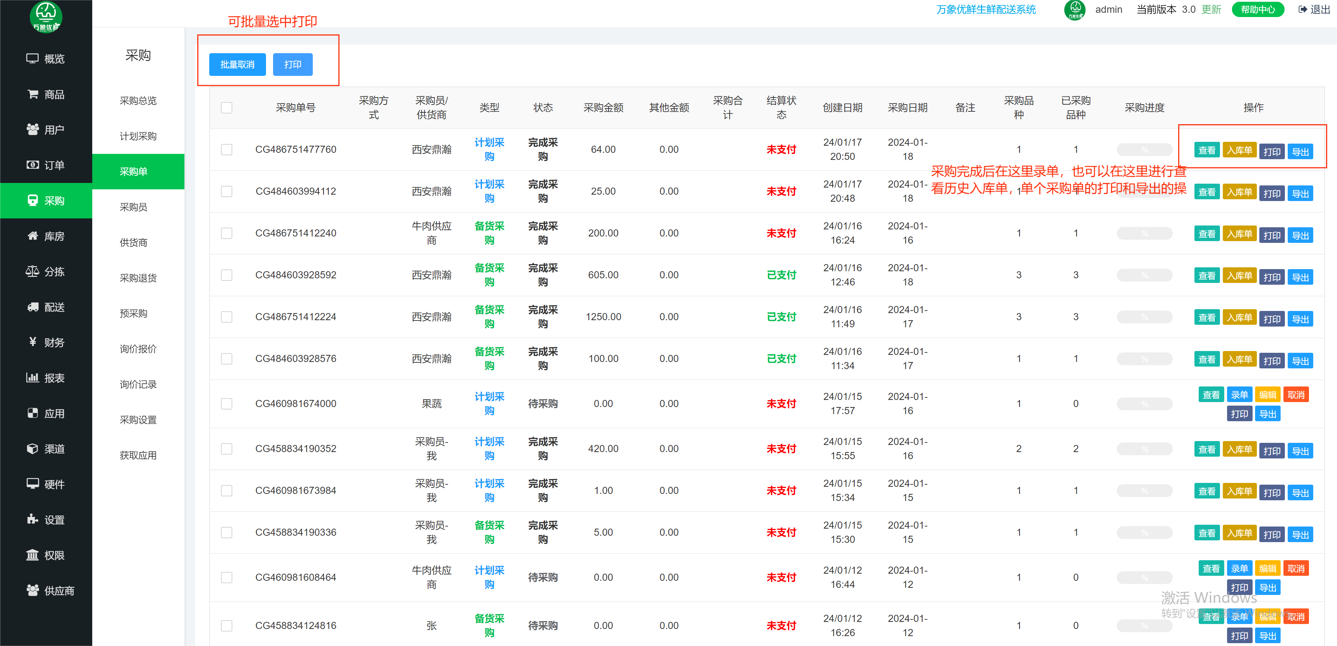Viewport: 1337px width, 646px height.
Task: Open 报表 via the bar chart icon
Action: click(32, 377)
